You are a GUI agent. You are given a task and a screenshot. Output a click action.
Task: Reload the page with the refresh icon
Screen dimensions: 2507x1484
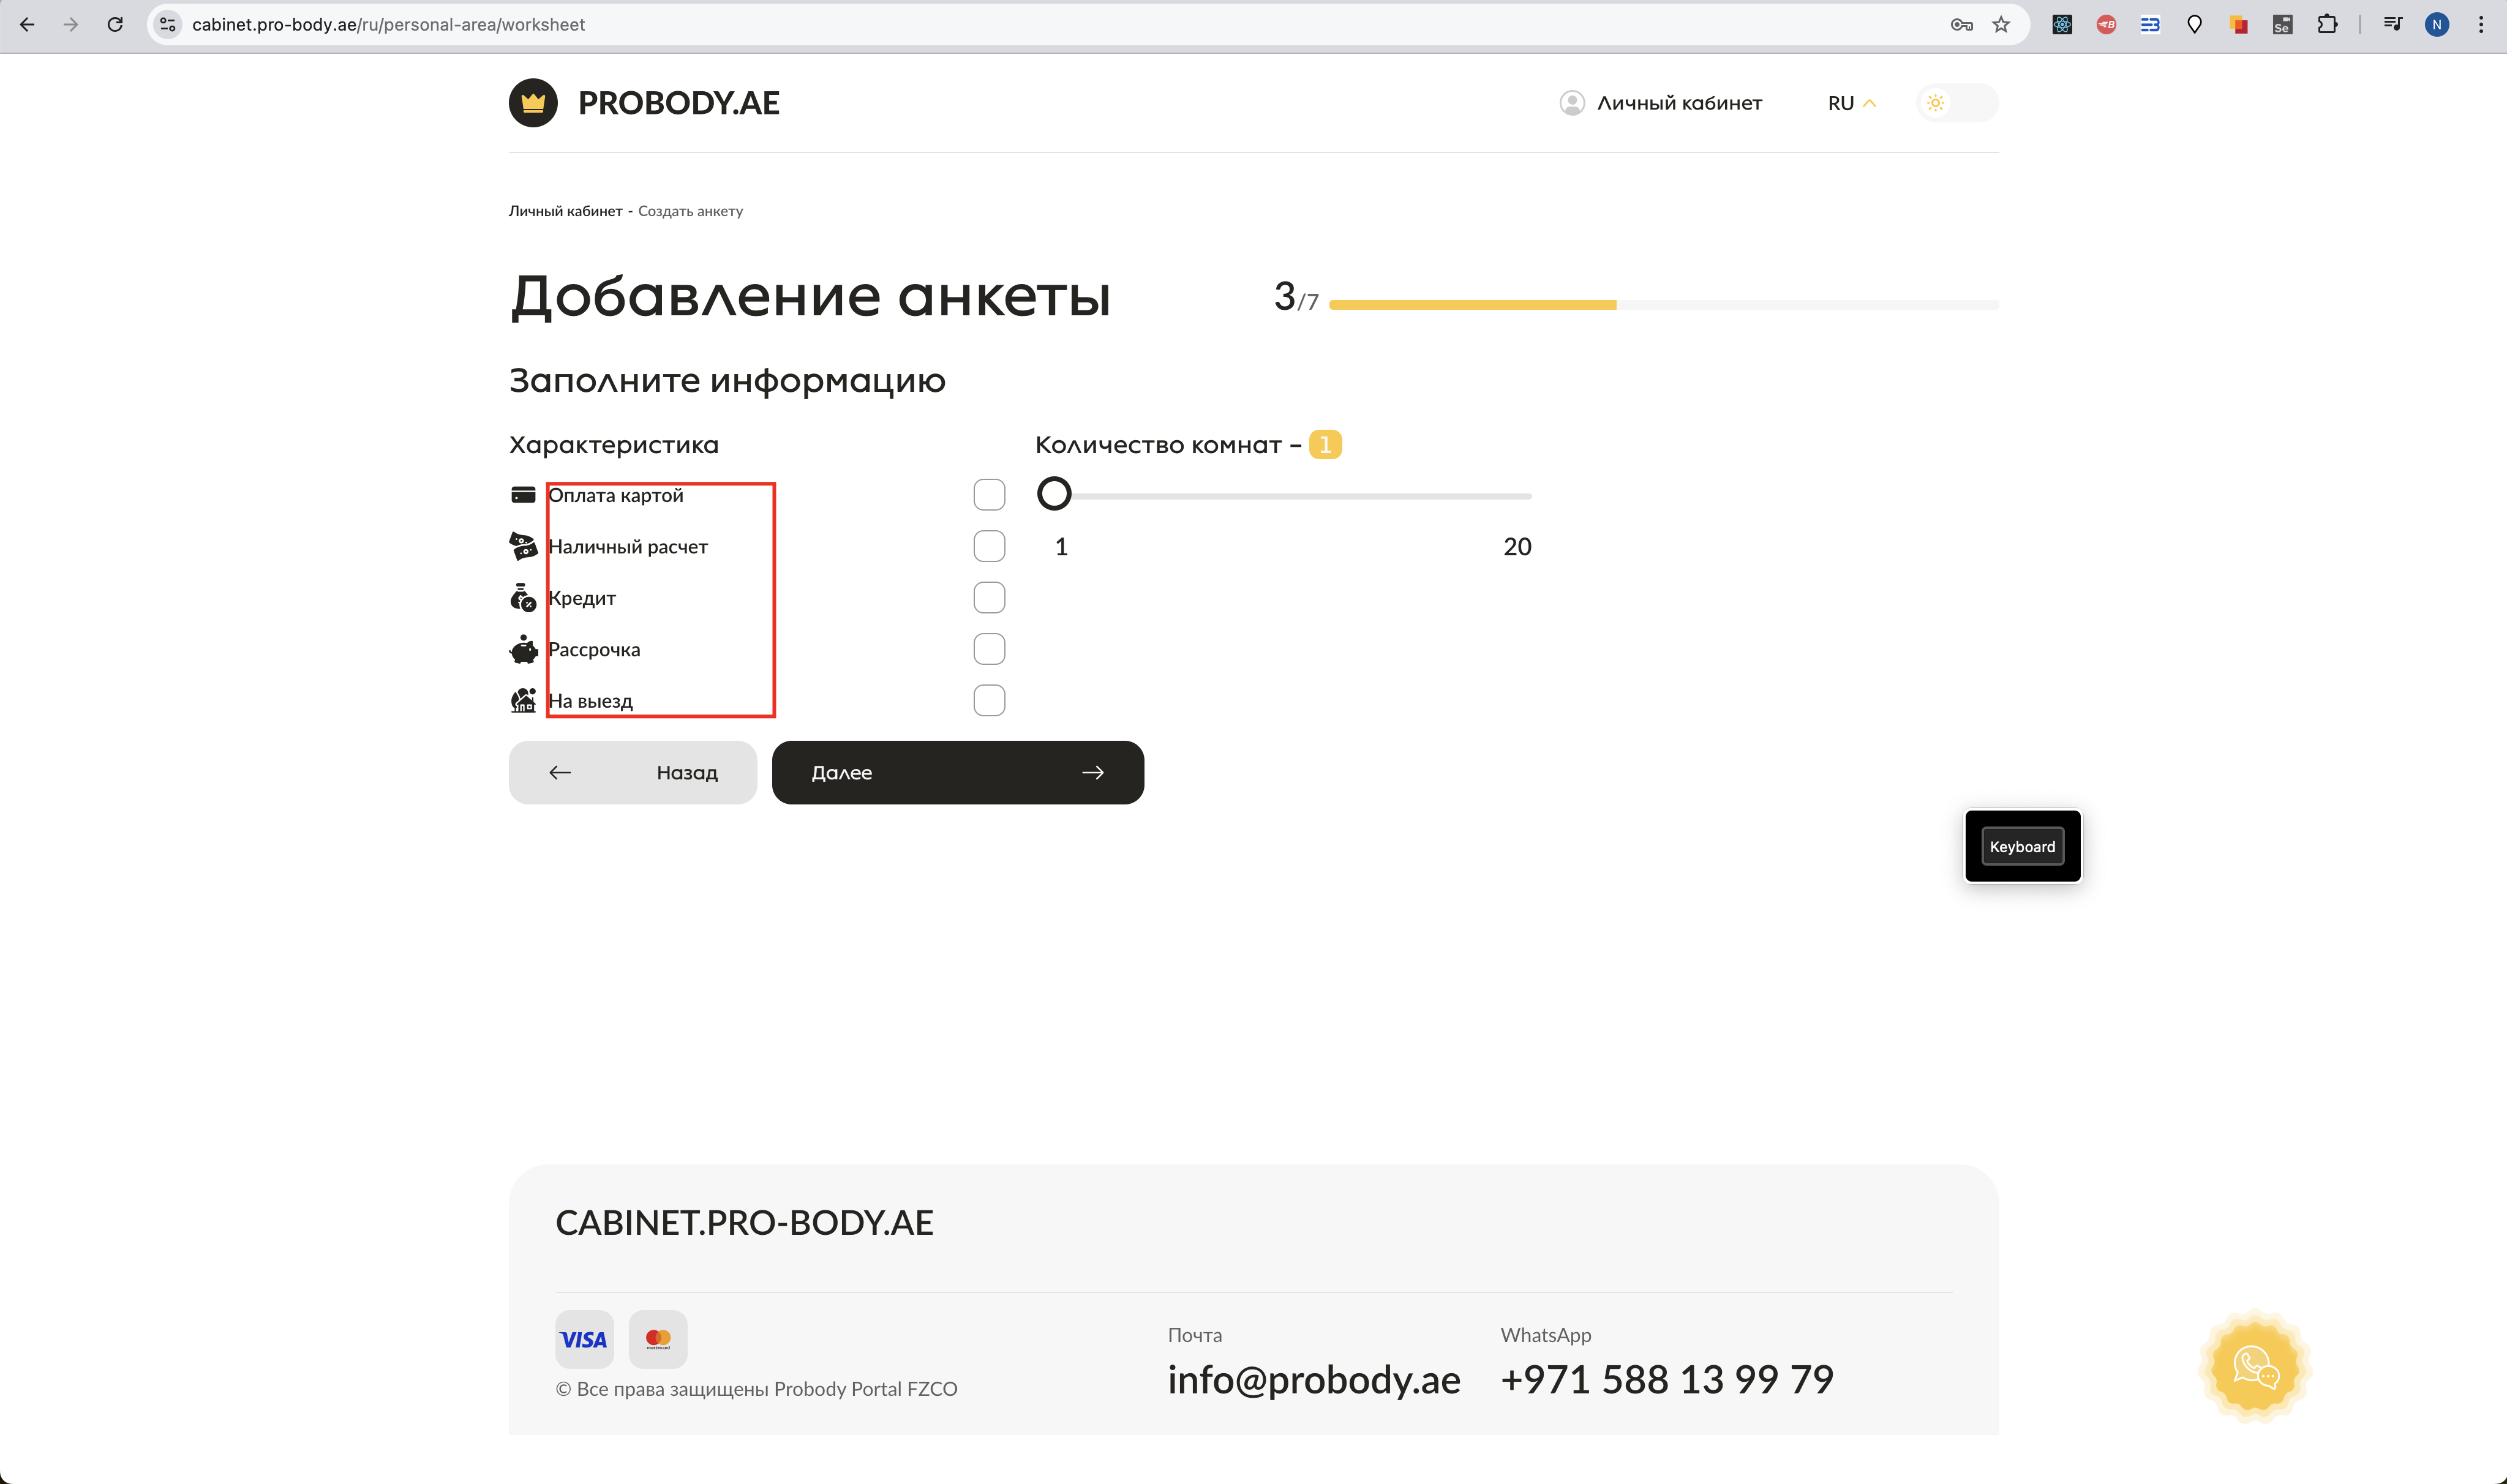[x=115, y=25]
